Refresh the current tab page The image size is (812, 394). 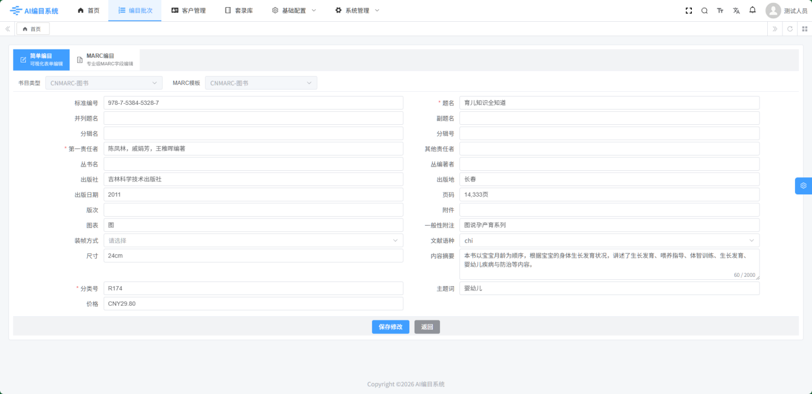click(790, 29)
